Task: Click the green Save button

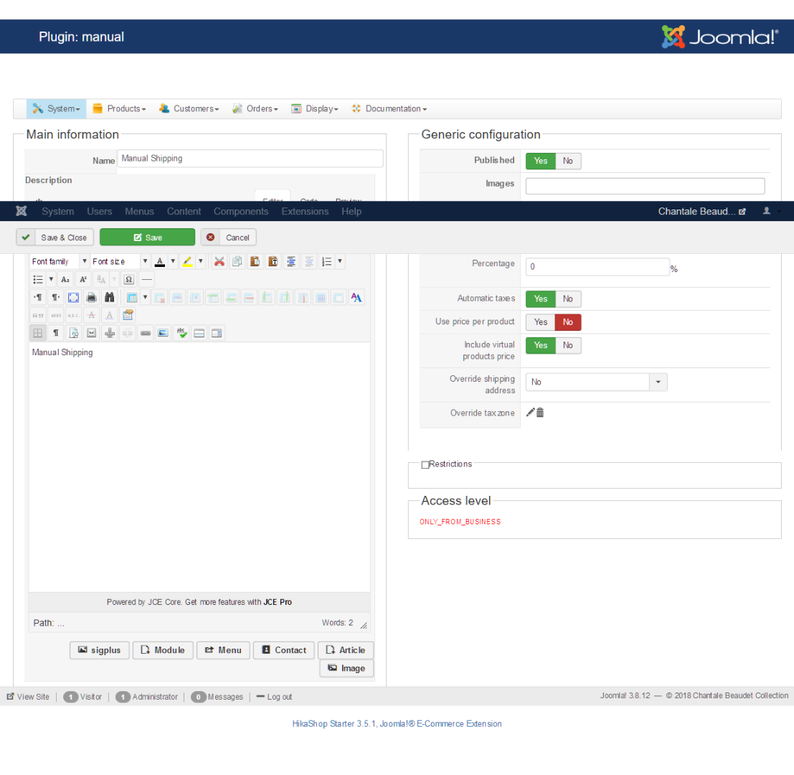Action: (147, 238)
